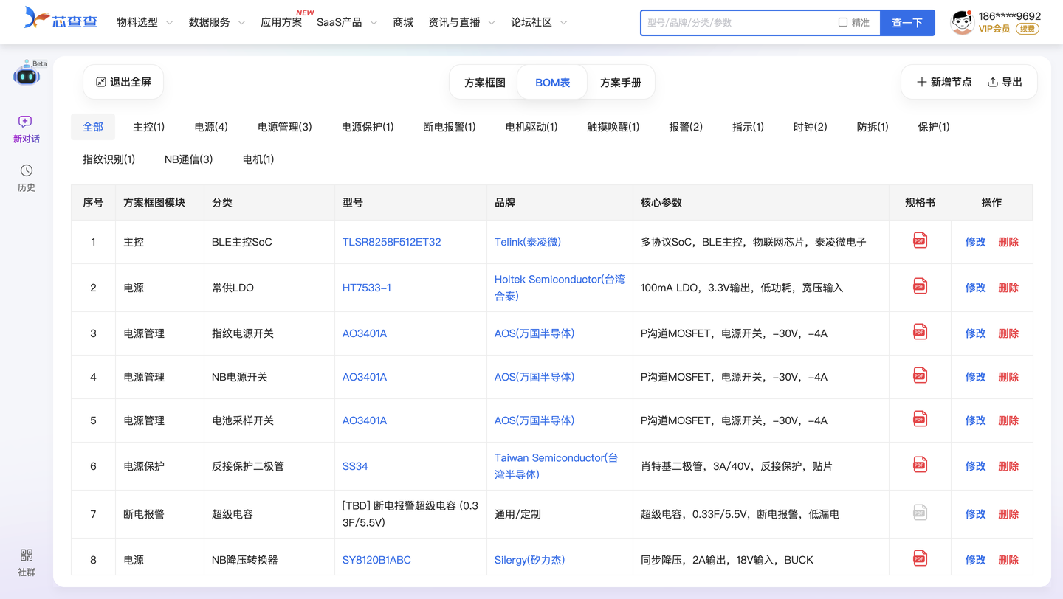This screenshot has height=599, width=1063.
Task: Filter by 时钟(2) category
Action: pyautogui.click(x=810, y=127)
